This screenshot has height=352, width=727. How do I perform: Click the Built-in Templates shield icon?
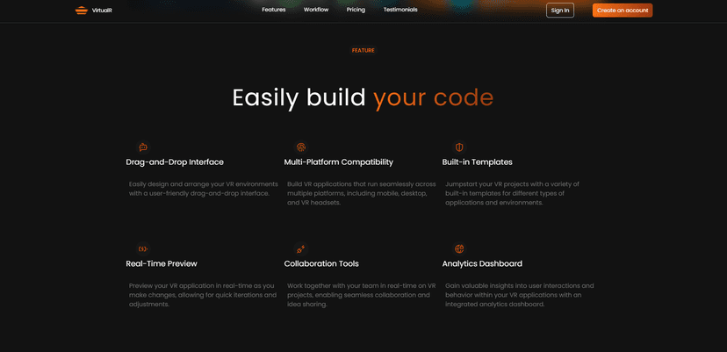[459, 147]
